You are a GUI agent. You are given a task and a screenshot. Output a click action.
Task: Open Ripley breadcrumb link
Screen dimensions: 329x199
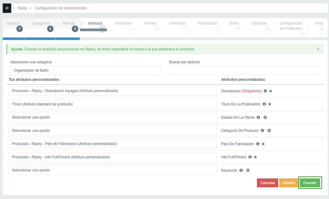point(22,8)
